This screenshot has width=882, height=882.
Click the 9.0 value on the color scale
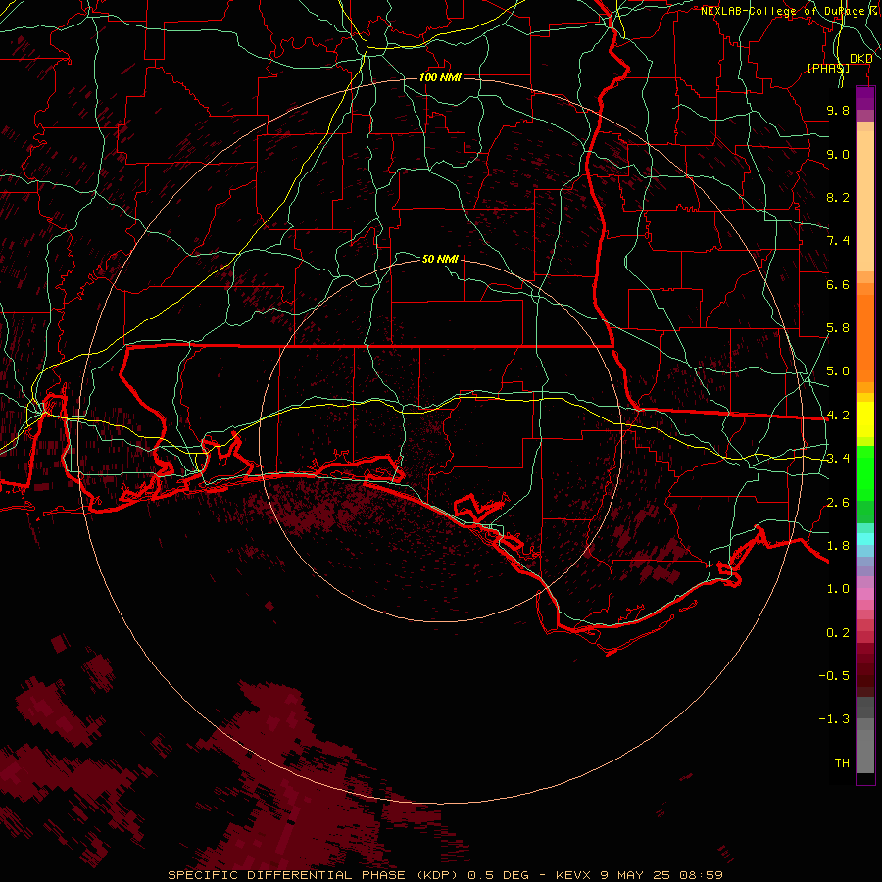click(838, 154)
